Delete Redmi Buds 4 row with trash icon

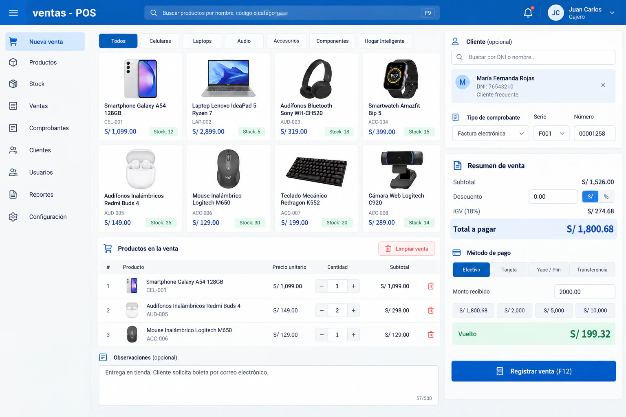pos(431,310)
